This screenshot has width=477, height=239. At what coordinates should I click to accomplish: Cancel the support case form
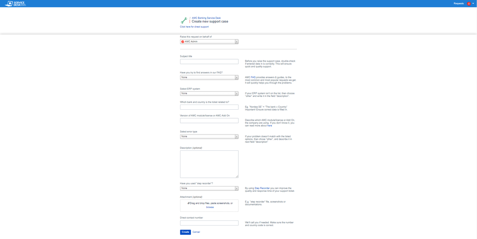(x=196, y=232)
